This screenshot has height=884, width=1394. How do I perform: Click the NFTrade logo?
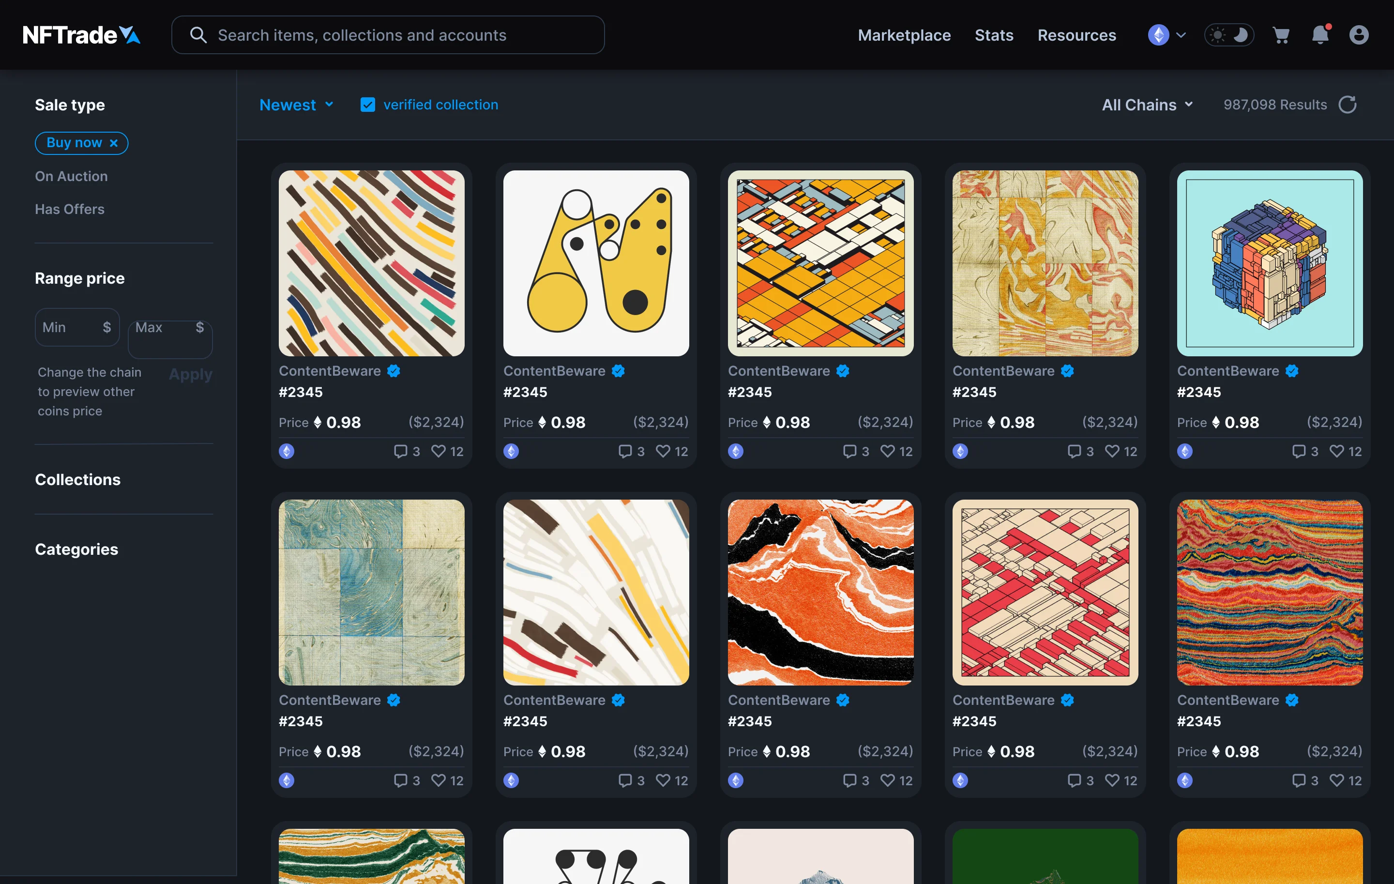pyautogui.click(x=82, y=35)
